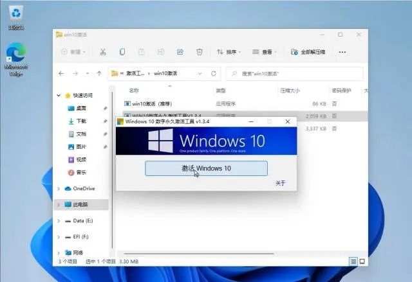Expand the Data (E:) drive node
This screenshot has width=412, height=282.
[59, 221]
